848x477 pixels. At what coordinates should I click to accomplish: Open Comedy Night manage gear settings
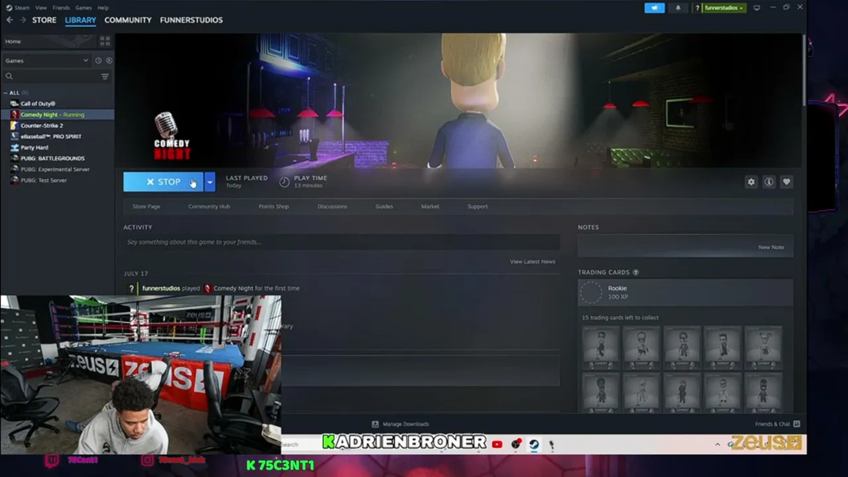(x=751, y=182)
